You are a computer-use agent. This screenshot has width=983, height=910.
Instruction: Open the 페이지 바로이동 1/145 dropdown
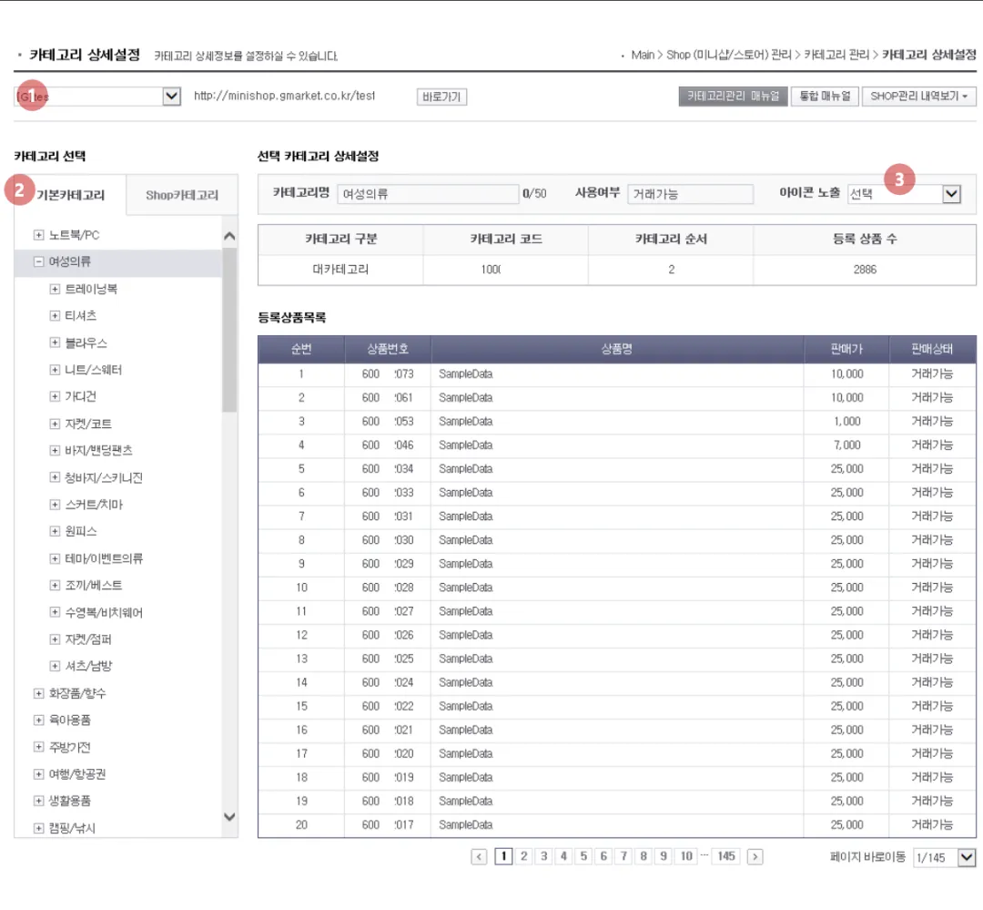tap(945, 857)
